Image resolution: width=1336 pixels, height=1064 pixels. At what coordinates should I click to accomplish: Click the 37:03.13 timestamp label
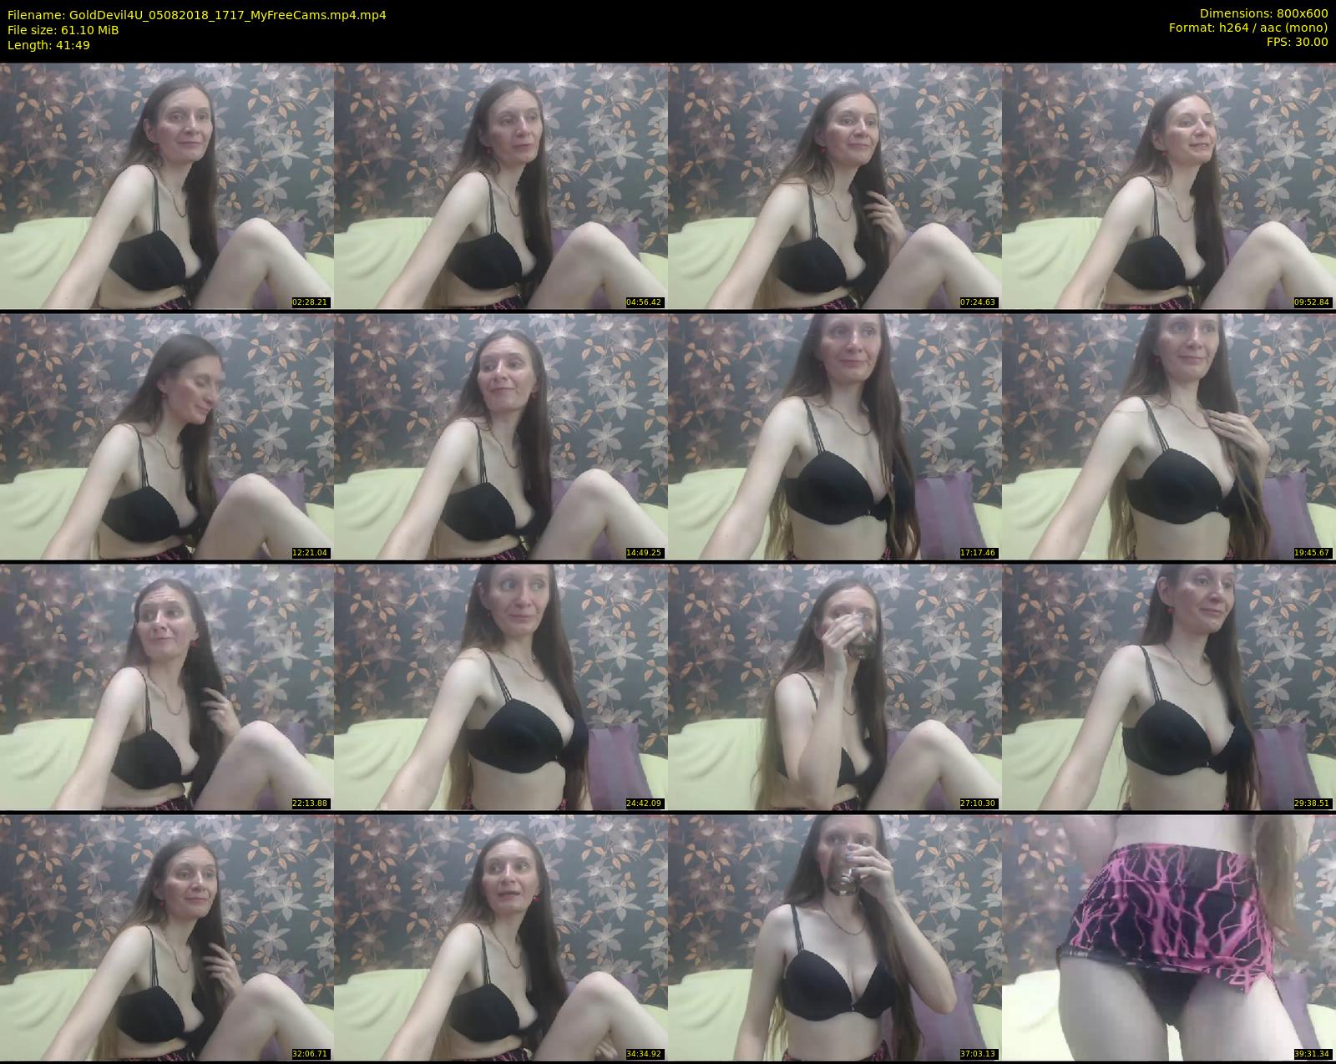tap(978, 1054)
